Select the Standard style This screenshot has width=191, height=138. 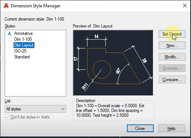22,57
